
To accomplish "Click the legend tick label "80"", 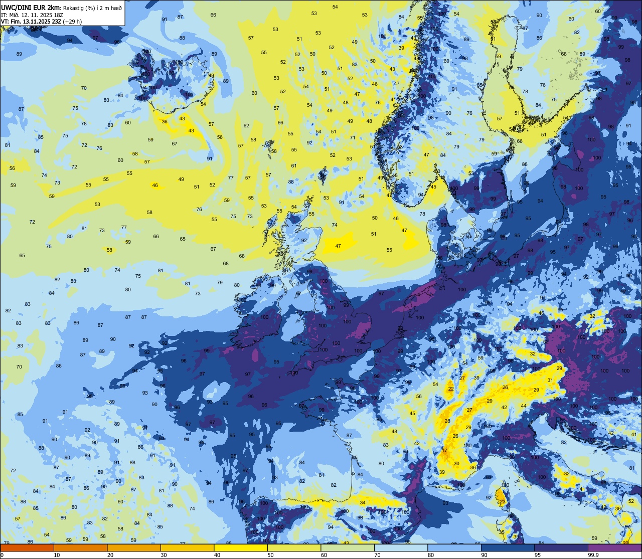I will (x=430, y=555).
